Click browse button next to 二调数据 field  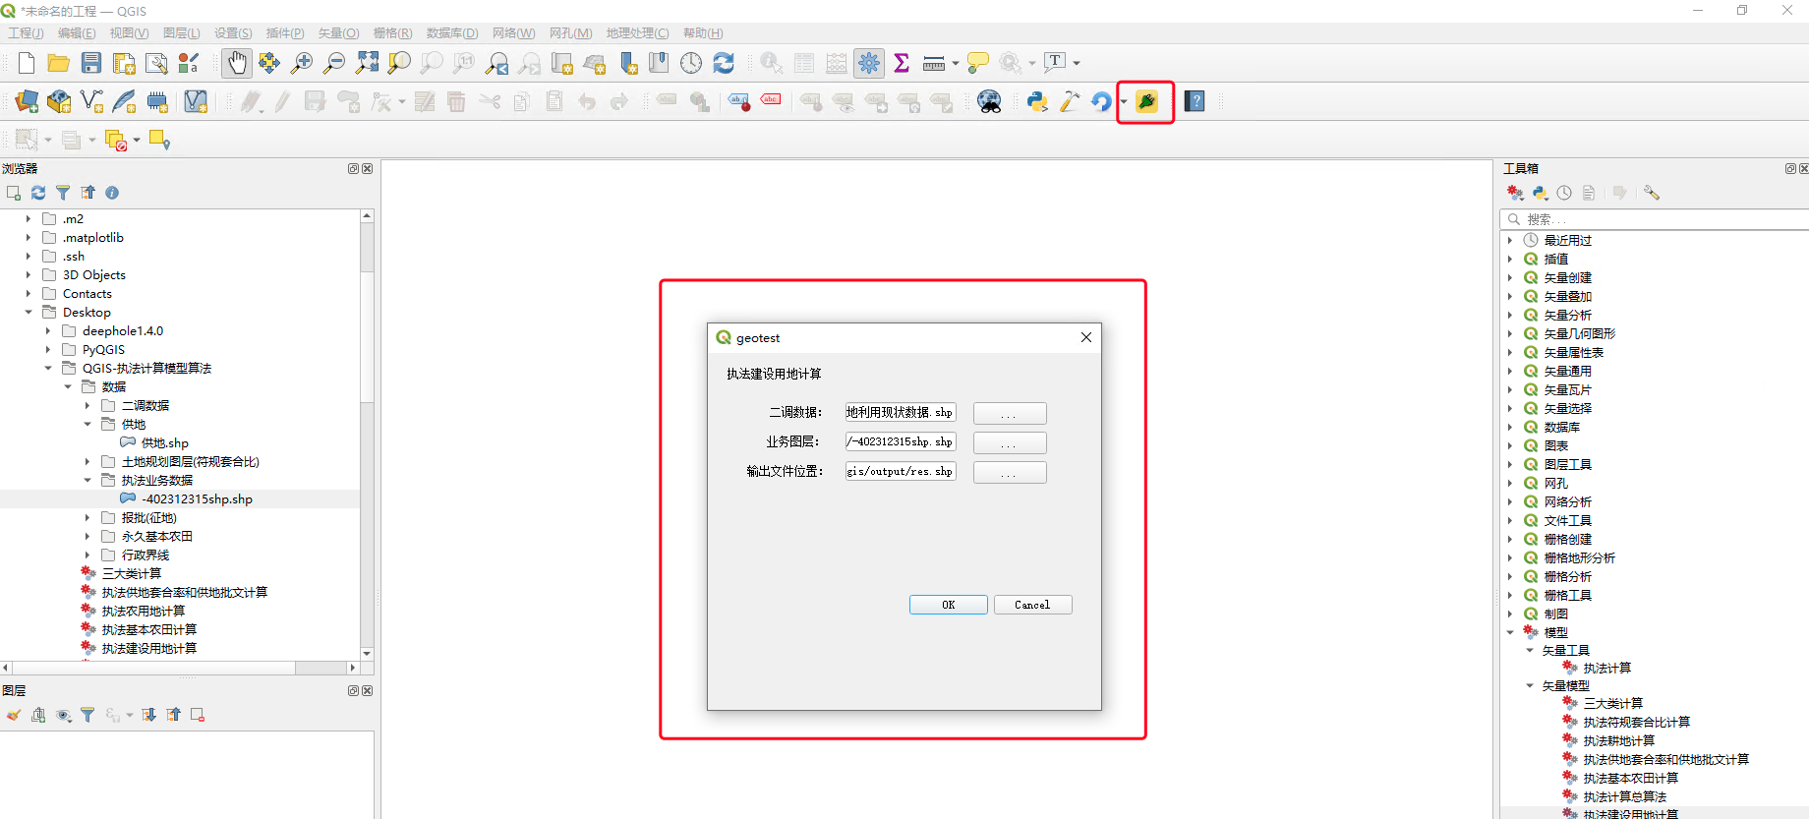click(x=1010, y=413)
